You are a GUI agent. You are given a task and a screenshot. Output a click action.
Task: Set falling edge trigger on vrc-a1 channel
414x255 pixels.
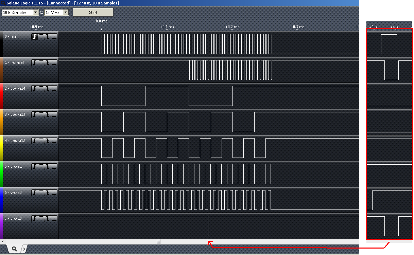click(48, 166)
